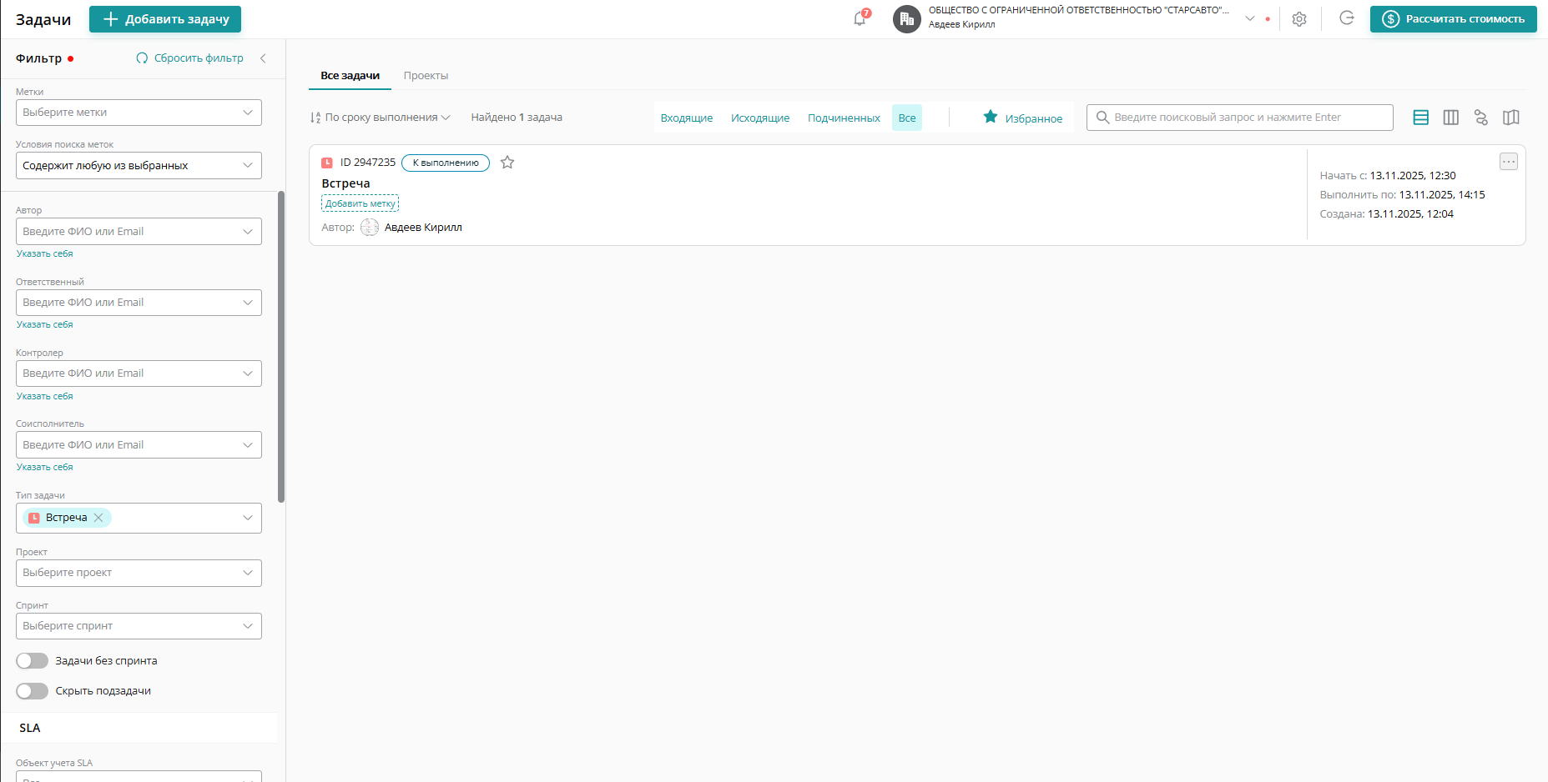Open the Тип задачи dropdown arrow

tap(248, 518)
